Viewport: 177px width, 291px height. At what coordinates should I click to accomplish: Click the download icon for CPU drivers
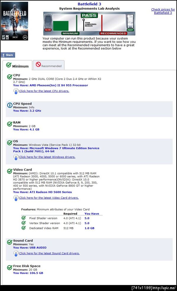click(x=16, y=91)
